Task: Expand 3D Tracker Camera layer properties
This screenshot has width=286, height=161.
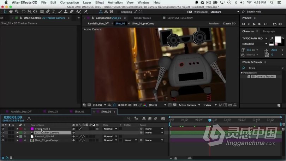Action: point(17,133)
